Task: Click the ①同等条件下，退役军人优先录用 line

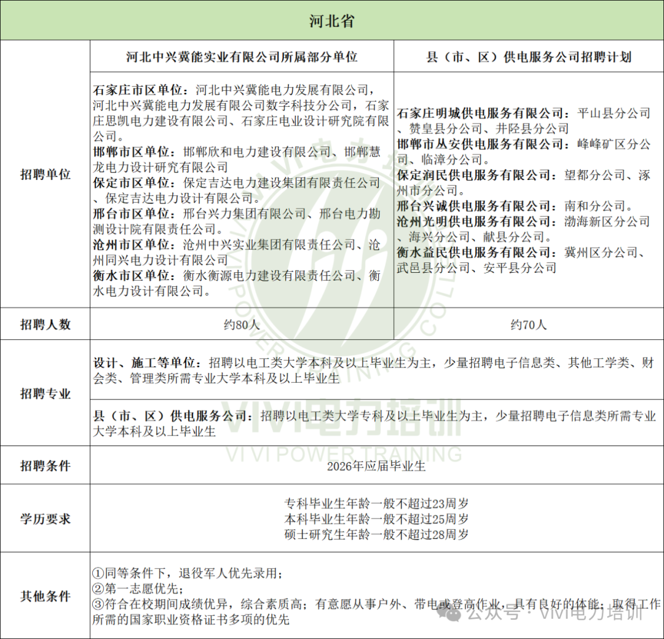Action: coord(188,573)
